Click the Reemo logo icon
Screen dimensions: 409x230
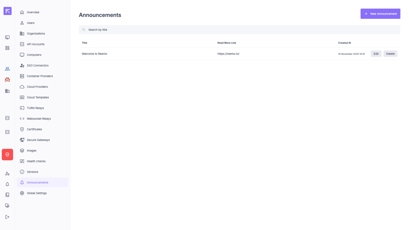point(7,11)
